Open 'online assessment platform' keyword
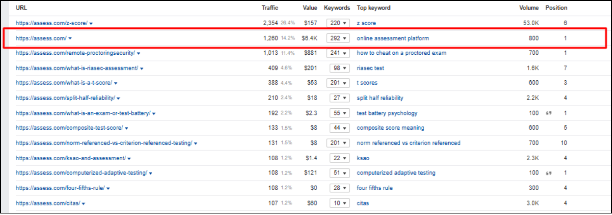This screenshot has width=612, height=215. (393, 38)
